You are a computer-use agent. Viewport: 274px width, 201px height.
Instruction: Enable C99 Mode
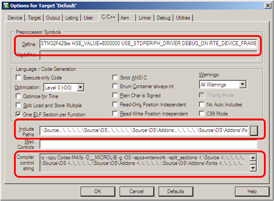click(202, 114)
